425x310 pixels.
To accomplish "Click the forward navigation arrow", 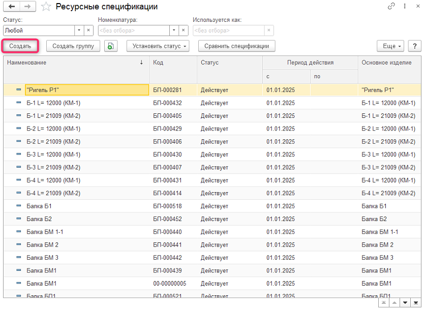I will click(27, 7).
